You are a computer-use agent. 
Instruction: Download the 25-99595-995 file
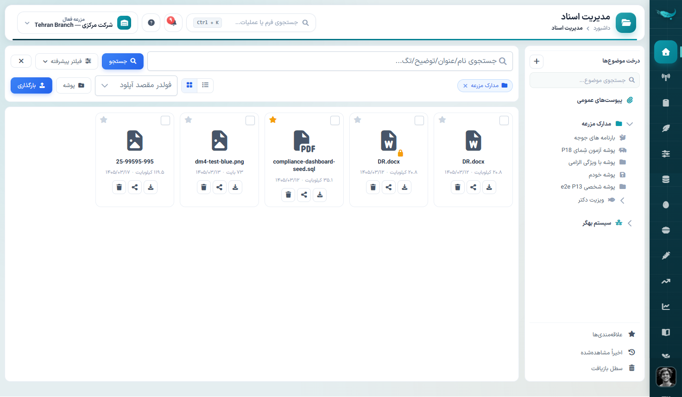(x=151, y=187)
